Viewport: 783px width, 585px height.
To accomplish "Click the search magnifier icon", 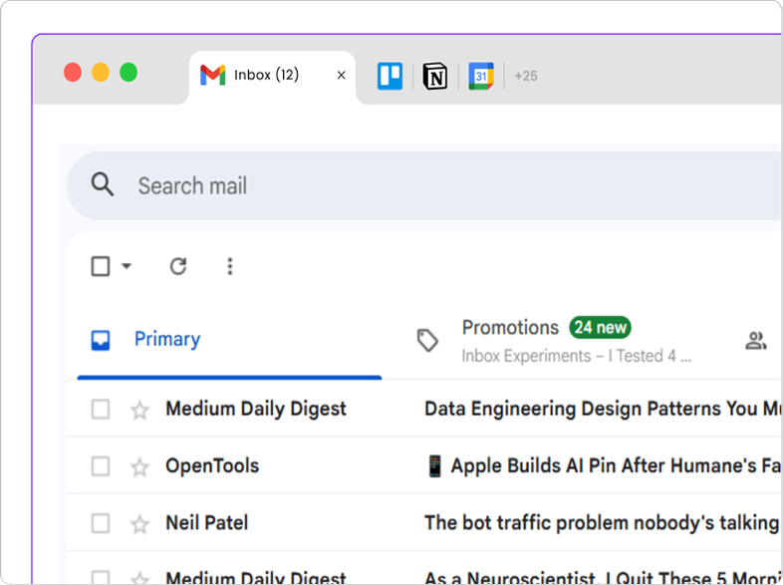I will click(102, 184).
